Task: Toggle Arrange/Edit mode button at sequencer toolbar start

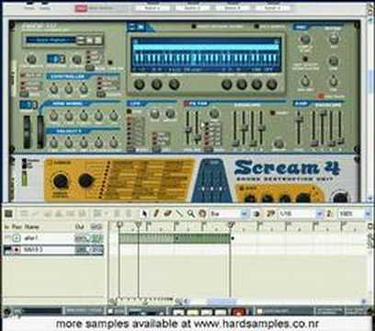Action: [8, 213]
